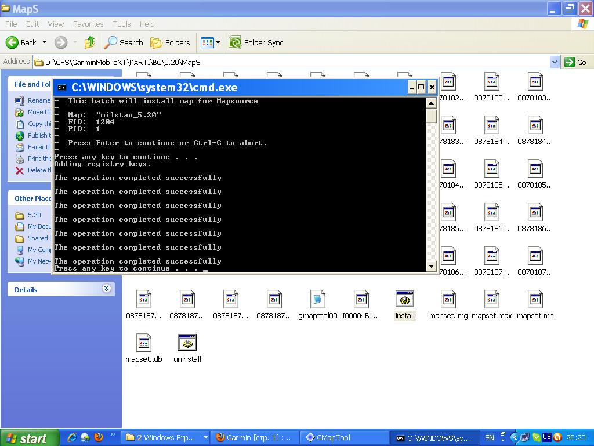This screenshot has height=446, width=594.
Task: Expand the Details panel chevron
Action: [106, 289]
